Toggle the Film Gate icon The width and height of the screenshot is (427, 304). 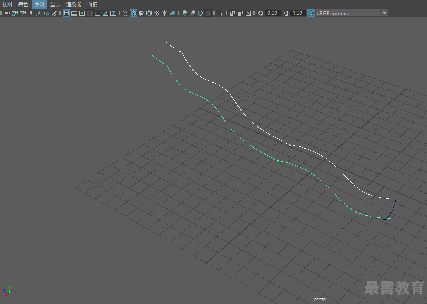tap(74, 13)
